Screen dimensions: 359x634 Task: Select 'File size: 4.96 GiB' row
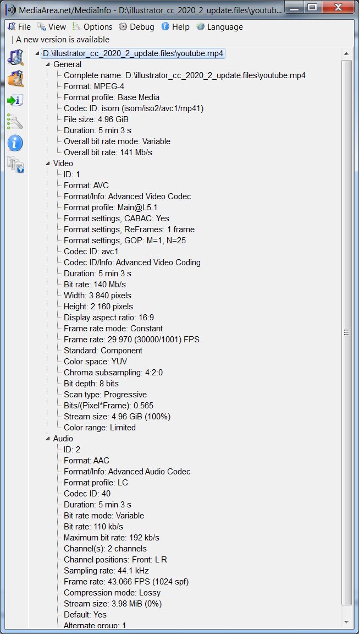point(96,119)
